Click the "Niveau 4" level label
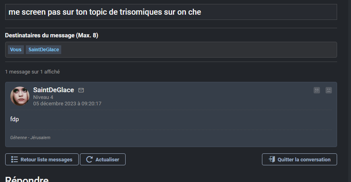 click(x=43, y=97)
